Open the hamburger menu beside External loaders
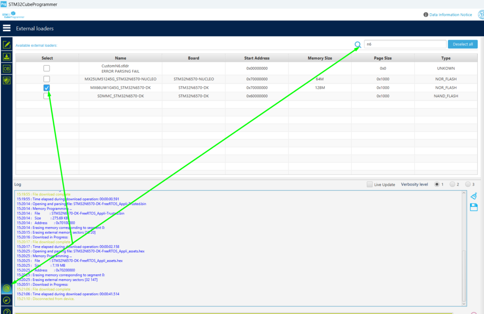484x314 pixels. coord(7,28)
